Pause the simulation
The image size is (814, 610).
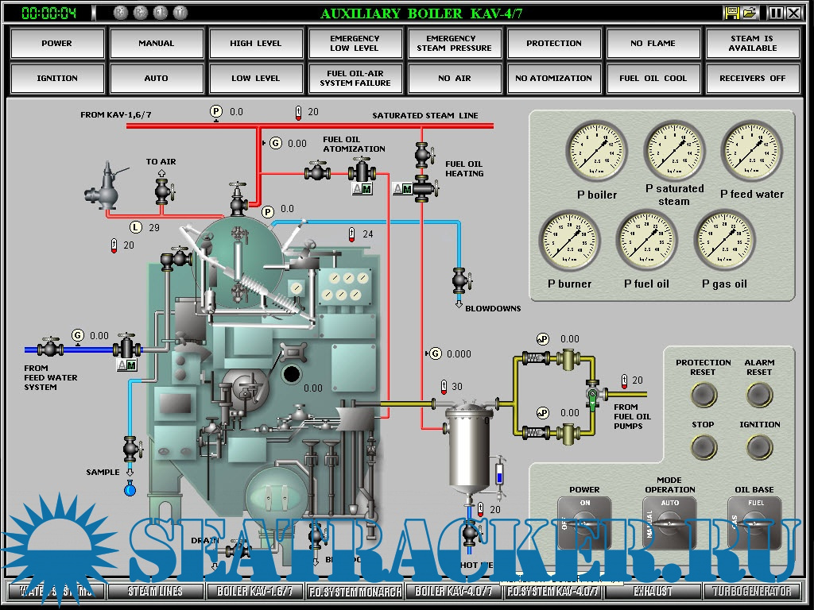[777, 13]
